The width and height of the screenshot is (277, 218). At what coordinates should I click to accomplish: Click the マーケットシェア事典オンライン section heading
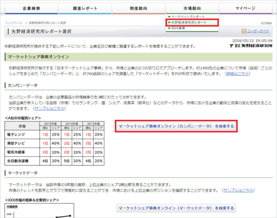pos(38,57)
